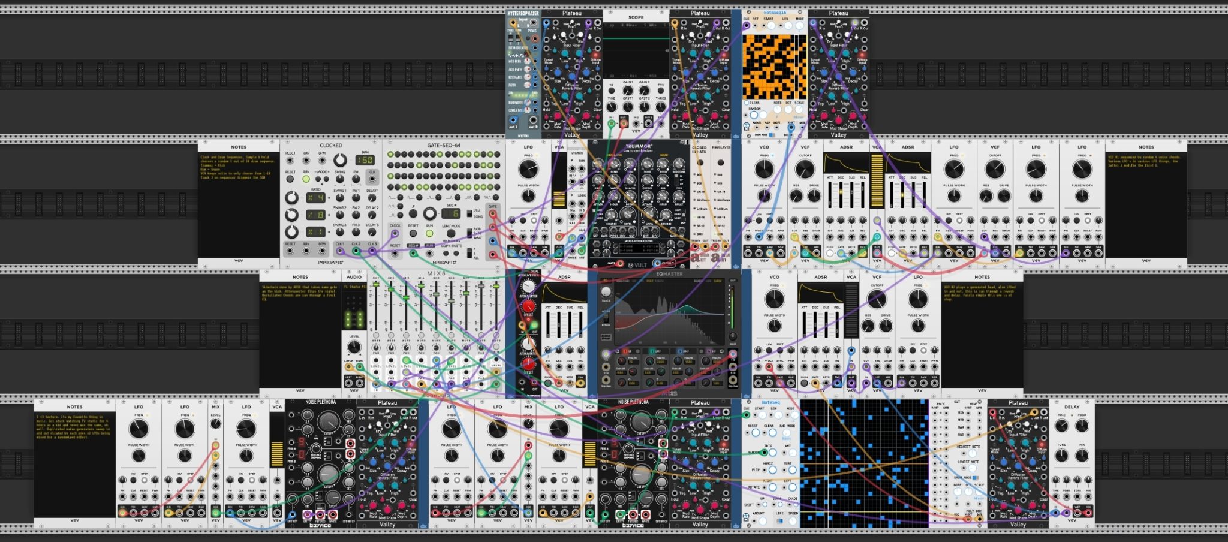Click the NoteSeq RANDOM TRIG button
The image size is (1228, 542).
772,453
